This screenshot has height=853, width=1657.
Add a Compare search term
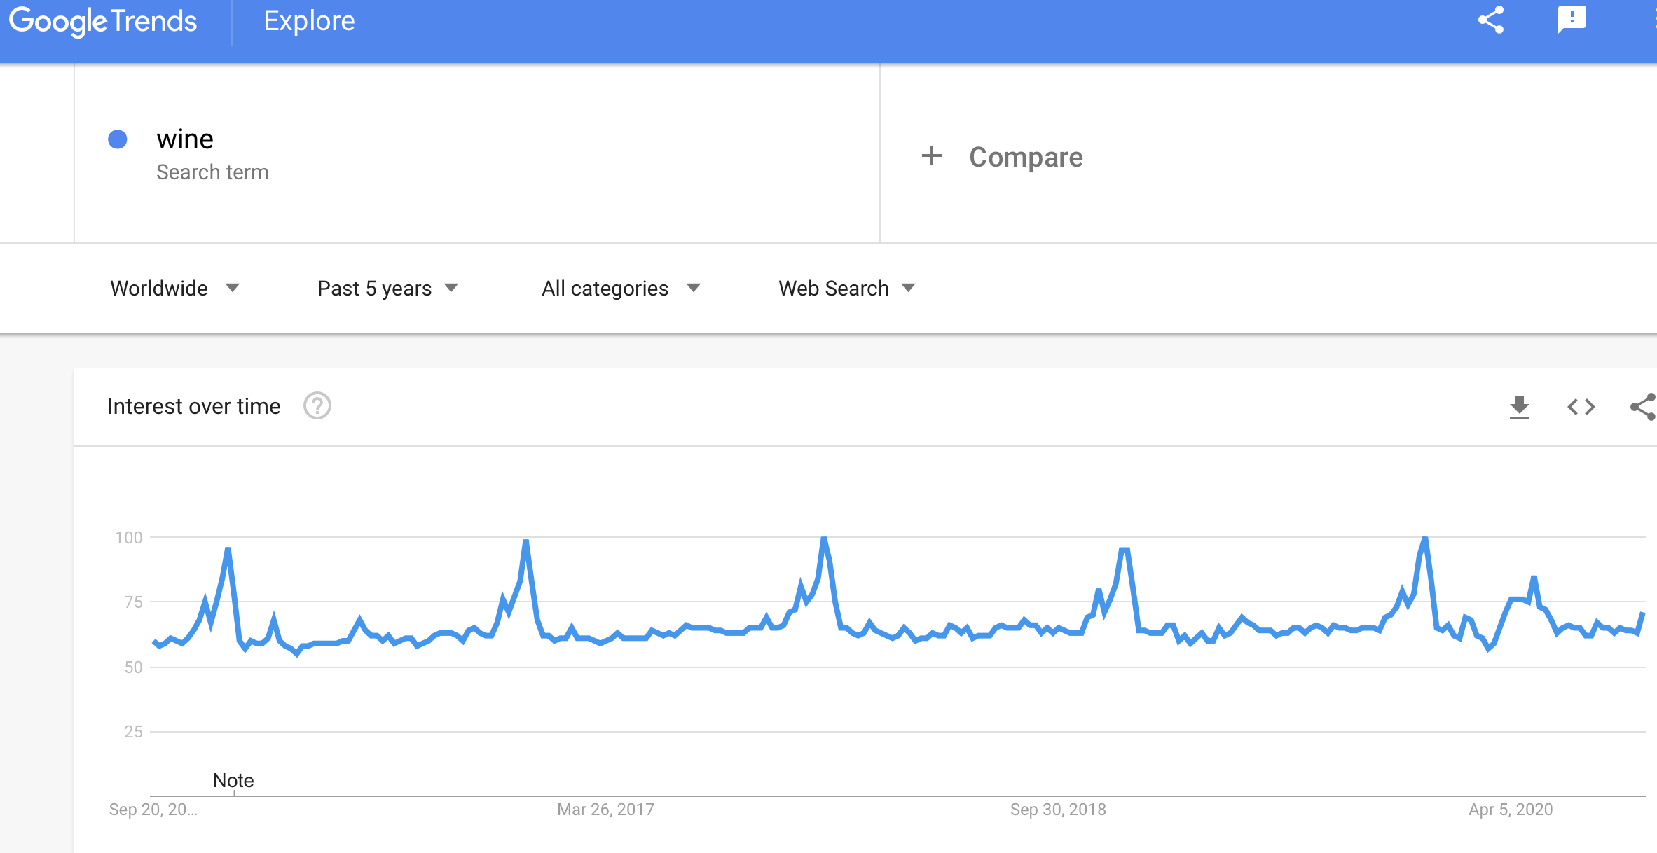tap(1026, 157)
